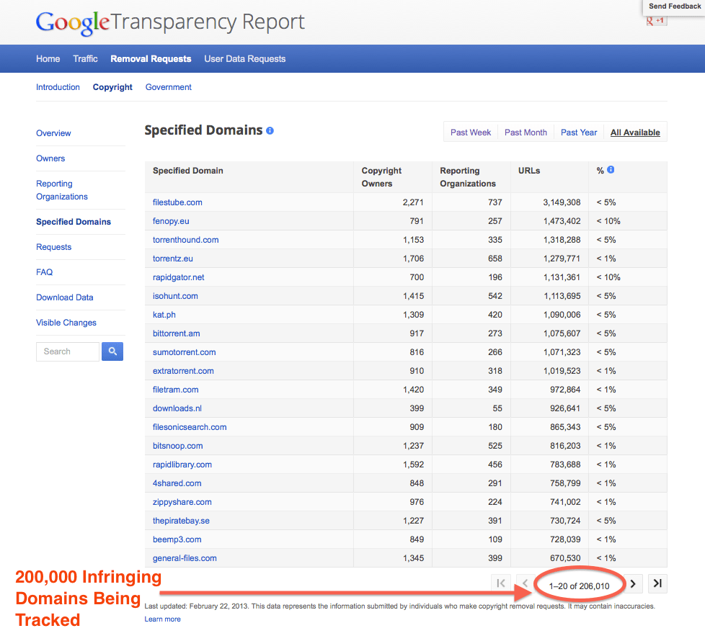The width and height of the screenshot is (705, 641).
Task: Open Reporting Organizations in sidebar
Action: tap(62, 190)
